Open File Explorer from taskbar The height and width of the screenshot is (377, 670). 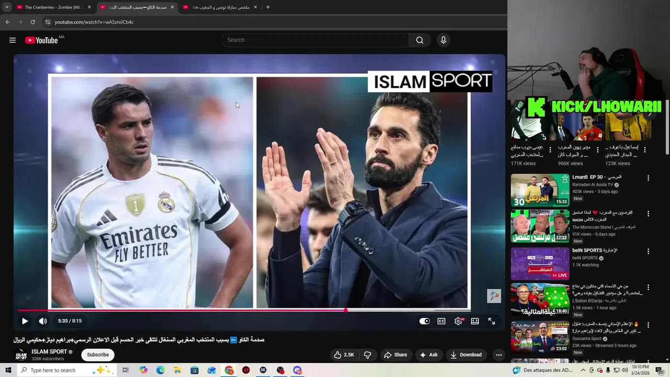tap(177, 370)
